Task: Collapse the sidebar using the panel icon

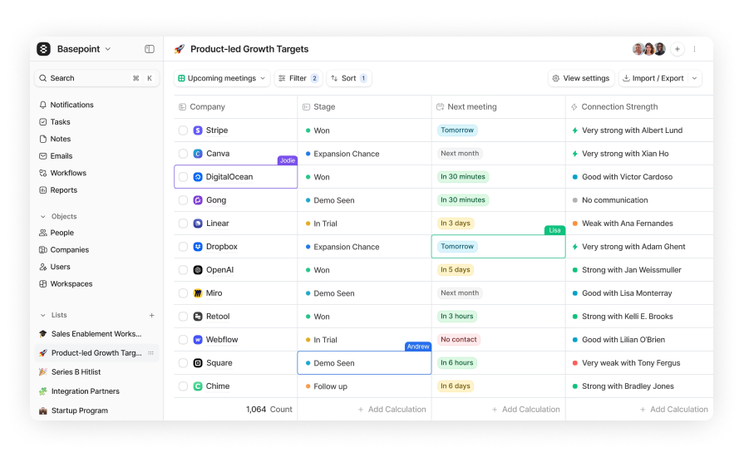Action: click(x=150, y=49)
